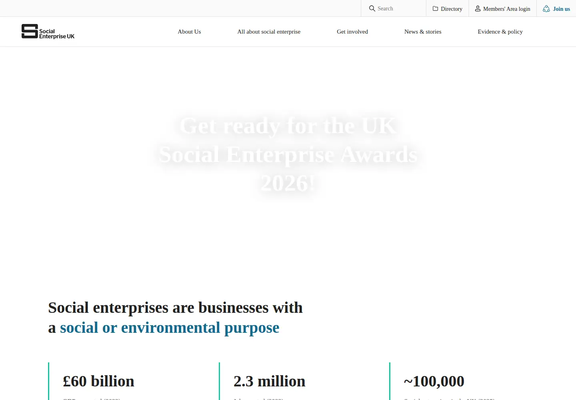Open the Directory link
576x400 pixels.
pos(447,8)
